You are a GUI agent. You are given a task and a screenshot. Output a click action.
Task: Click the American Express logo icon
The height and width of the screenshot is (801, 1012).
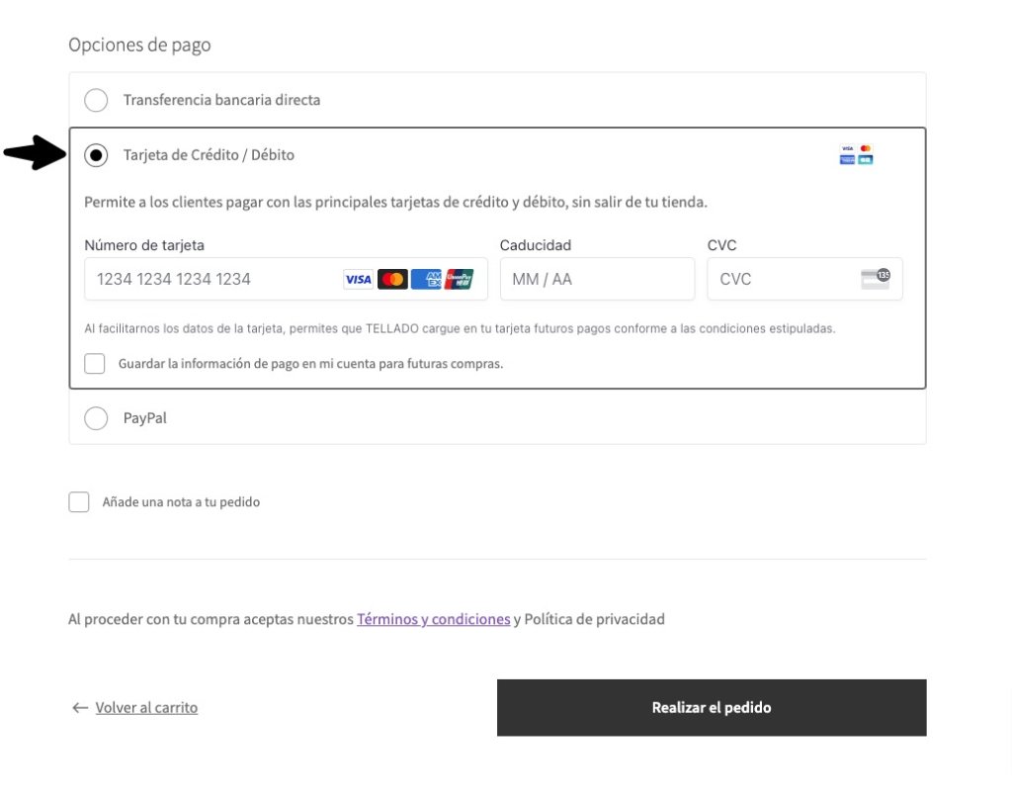coord(426,279)
